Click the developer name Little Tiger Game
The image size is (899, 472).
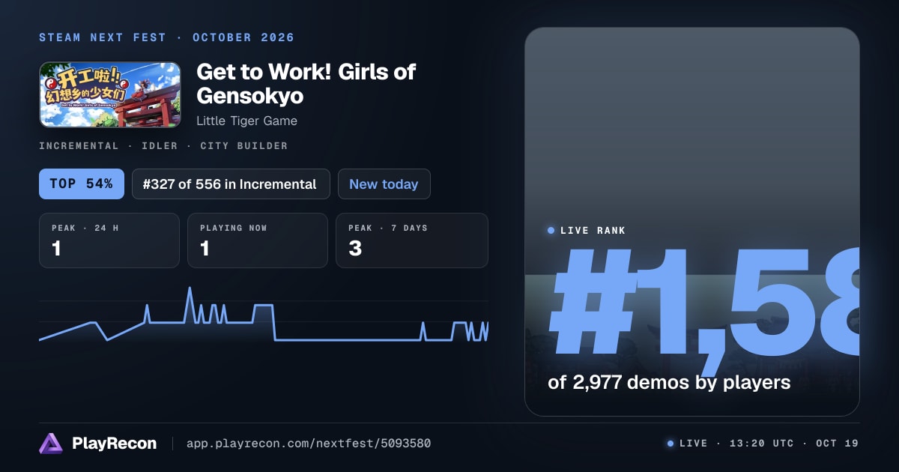tap(246, 121)
